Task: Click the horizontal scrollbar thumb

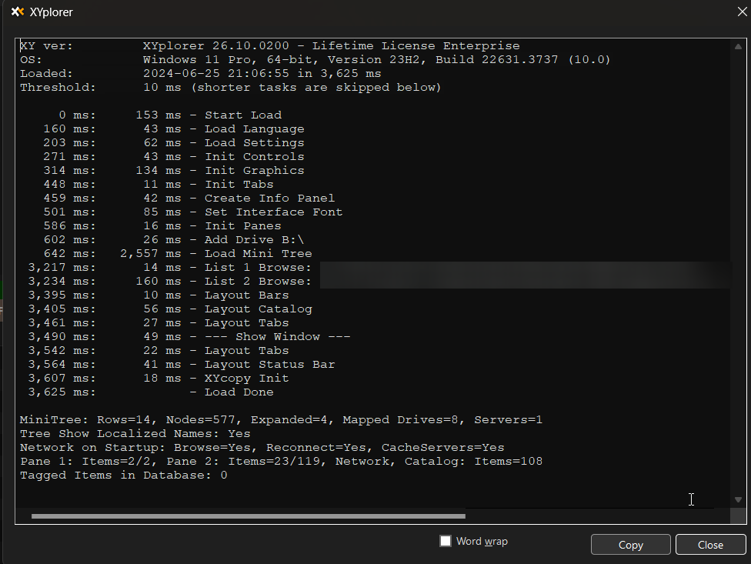Action: 248,516
